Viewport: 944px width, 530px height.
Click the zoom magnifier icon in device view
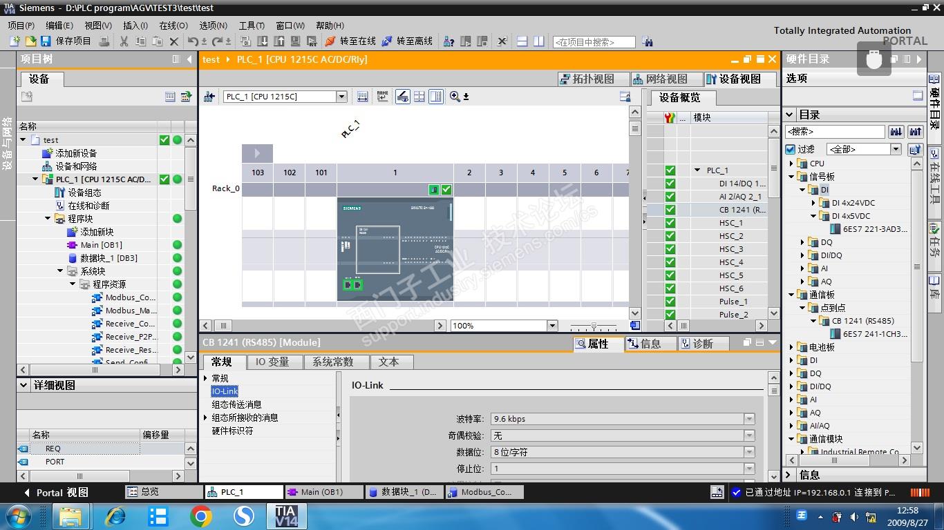point(455,97)
